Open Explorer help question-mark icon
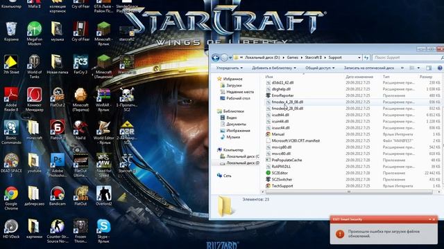 click(x=440, y=68)
